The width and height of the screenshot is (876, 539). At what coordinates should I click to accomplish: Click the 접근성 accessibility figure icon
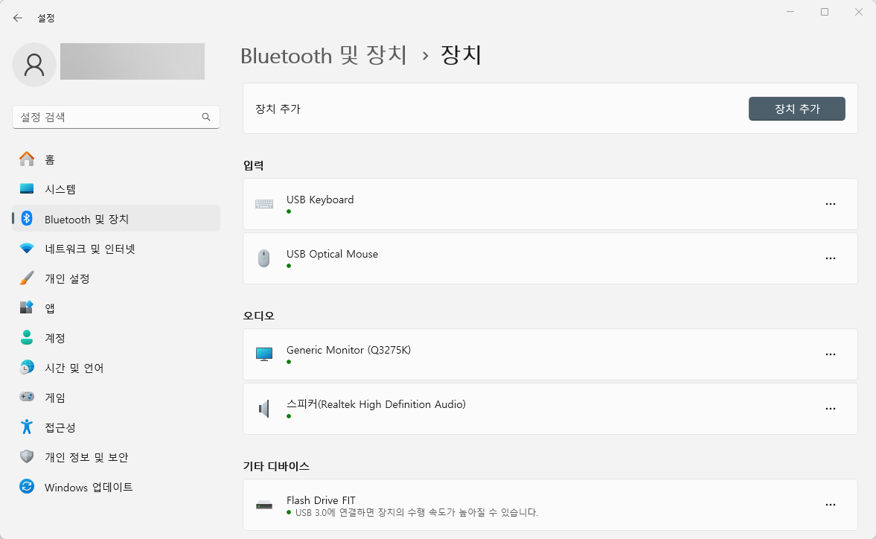[x=27, y=427]
